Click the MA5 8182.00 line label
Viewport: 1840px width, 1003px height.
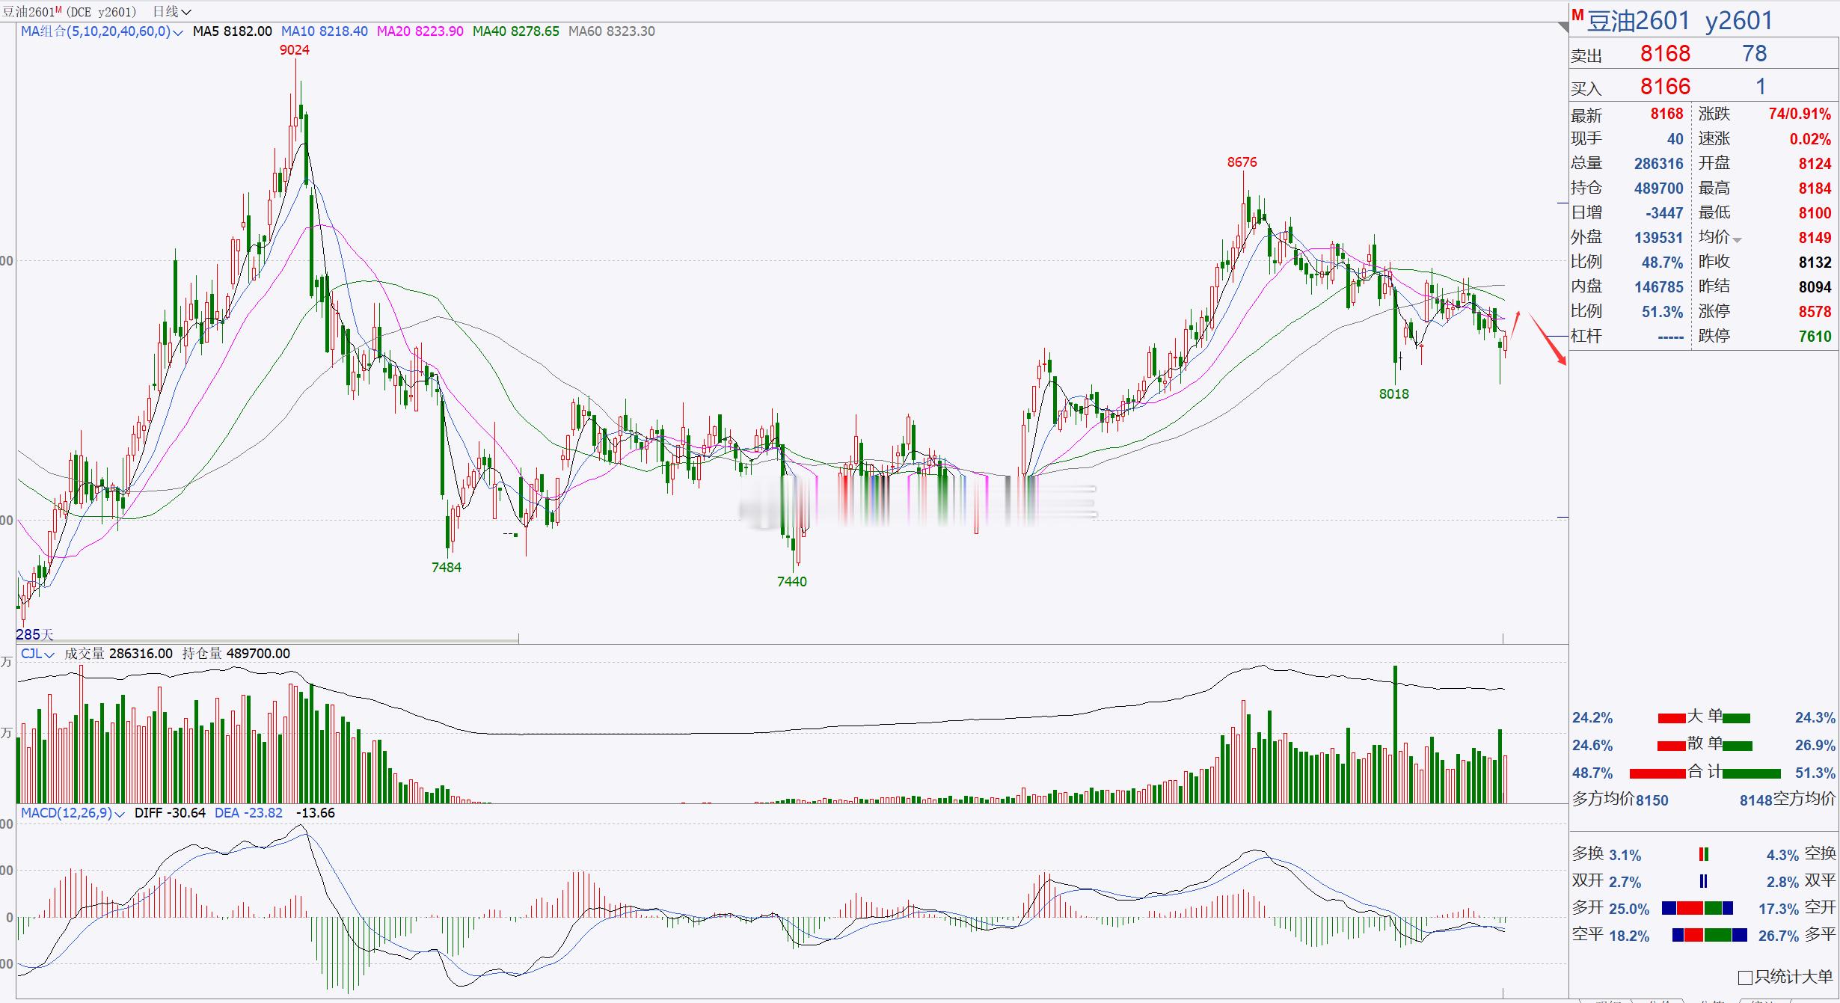click(232, 31)
